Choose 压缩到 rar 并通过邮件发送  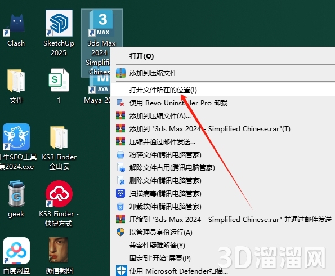click(223, 219)
